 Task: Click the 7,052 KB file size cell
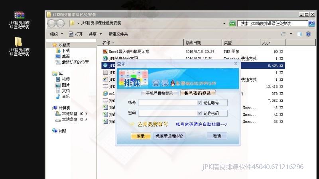276,101
